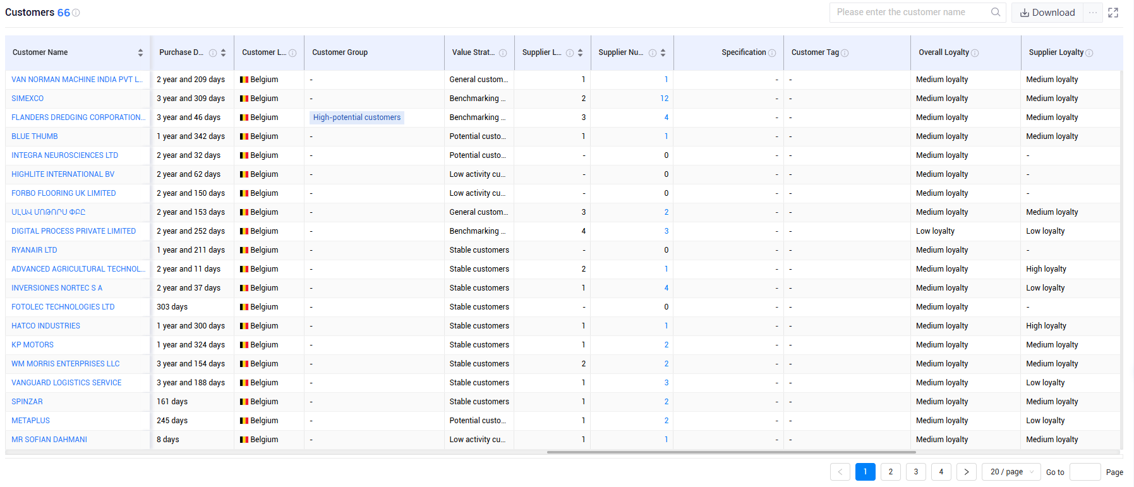Click info icon on Overall Loyalty header
The width and height of the screenshot is (1134, 487).
coord(975,53)
